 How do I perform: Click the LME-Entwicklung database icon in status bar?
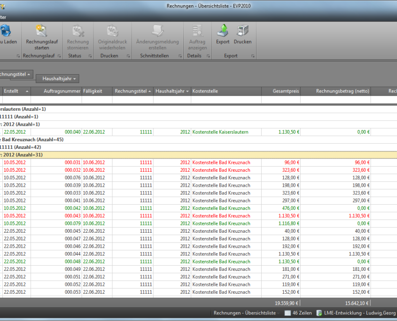(319, 313)
